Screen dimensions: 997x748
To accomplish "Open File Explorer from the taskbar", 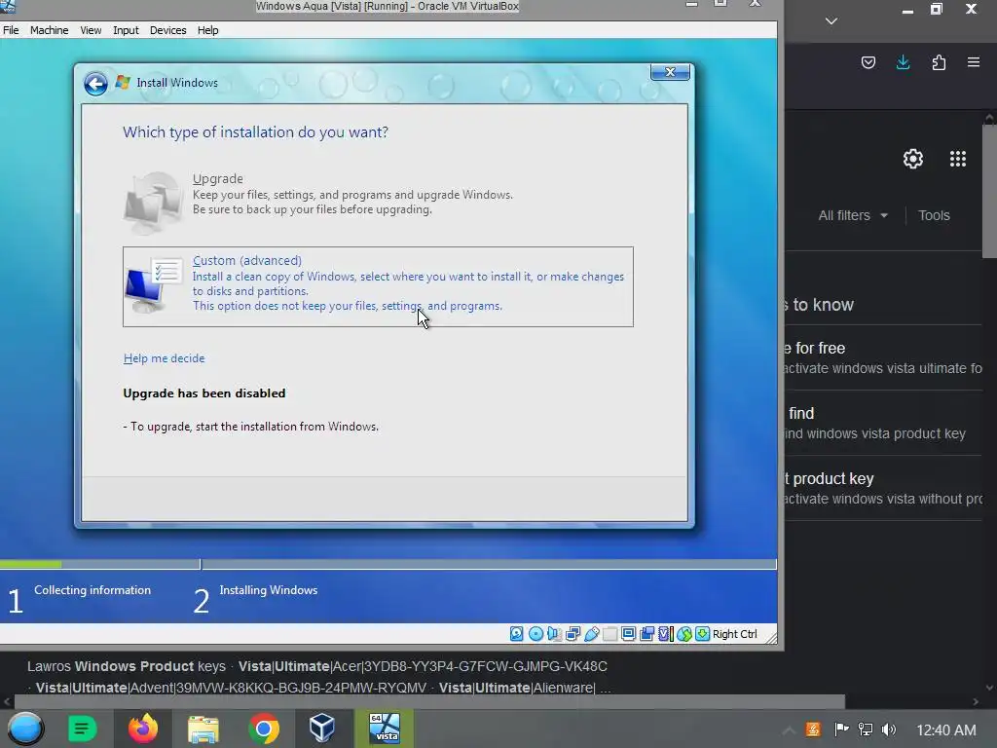I will tap(203, 729).
